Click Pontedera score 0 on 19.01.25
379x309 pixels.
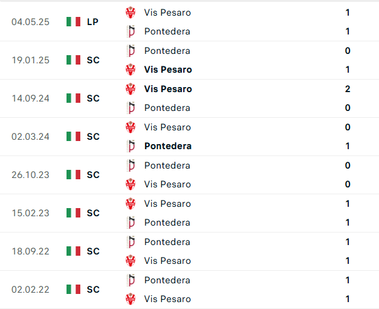tap(348, 51)
